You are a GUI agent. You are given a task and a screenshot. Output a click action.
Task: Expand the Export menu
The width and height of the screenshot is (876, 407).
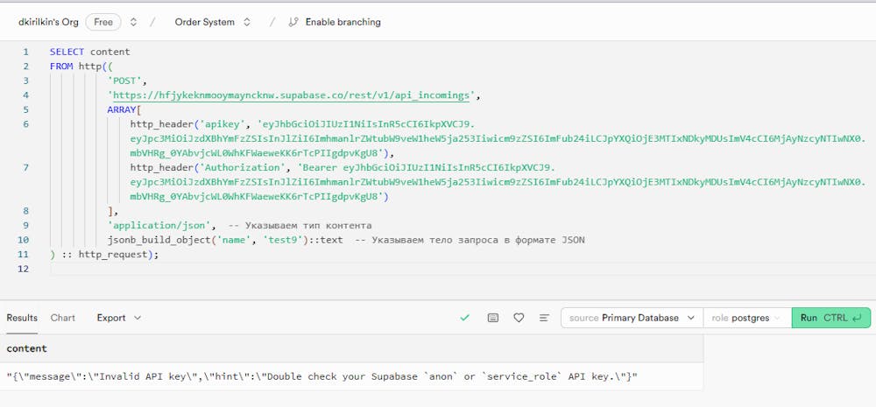118,318
